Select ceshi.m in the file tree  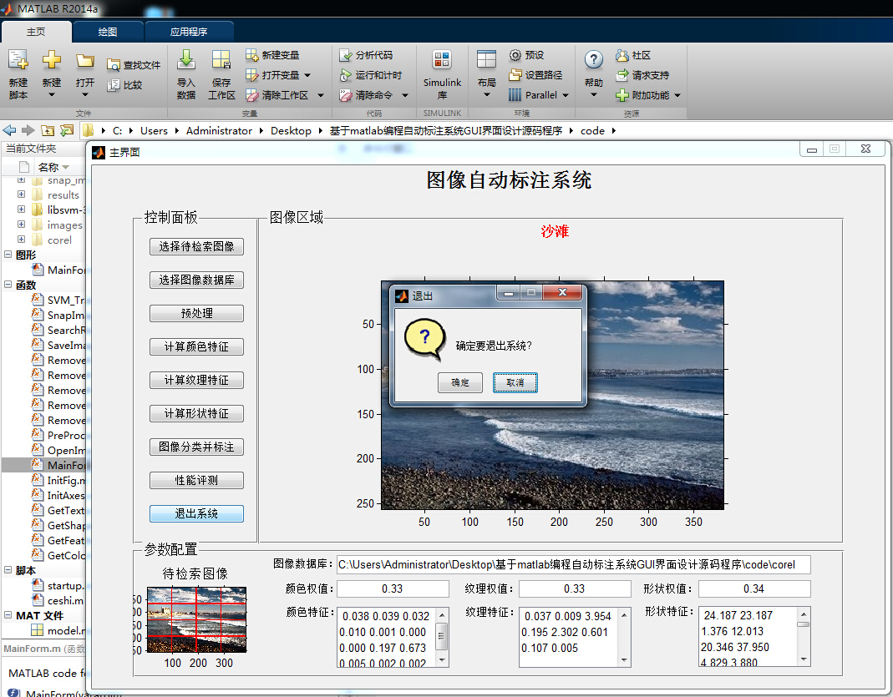coord(58,600)
